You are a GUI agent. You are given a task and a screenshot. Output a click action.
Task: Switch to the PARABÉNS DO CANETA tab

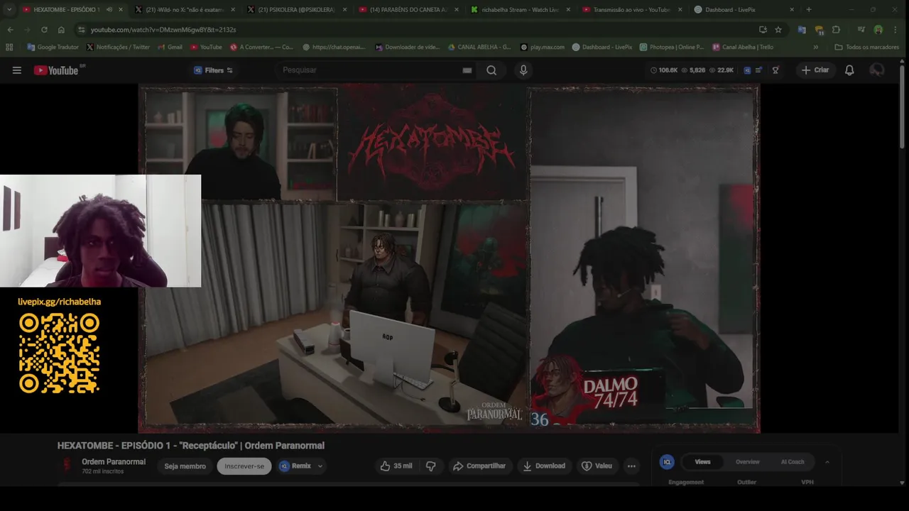point(409,10)
